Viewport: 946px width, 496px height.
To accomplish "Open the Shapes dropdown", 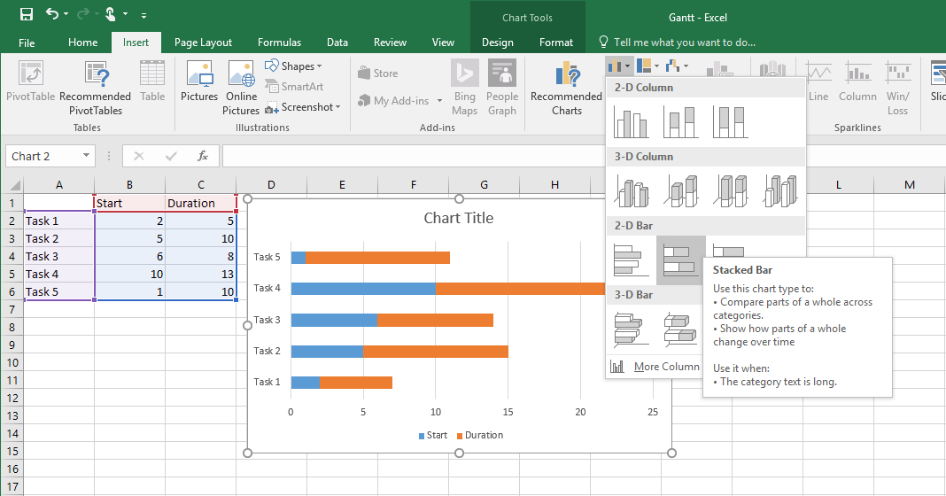I will (x=294, y=66).
